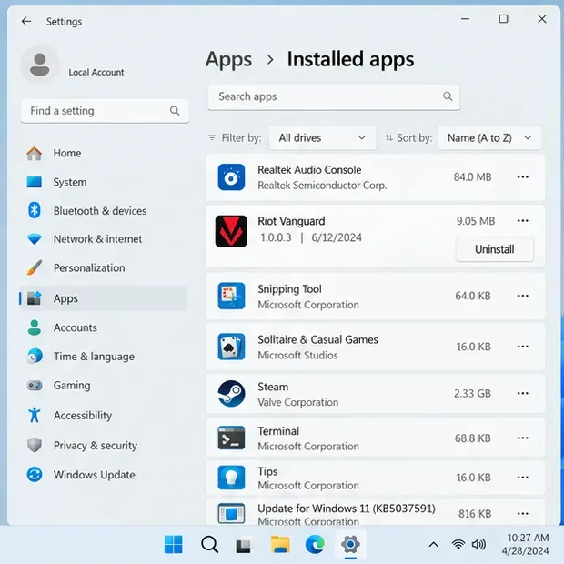
Task: Open Privacy & security settings
Action: tap(103, 446)
